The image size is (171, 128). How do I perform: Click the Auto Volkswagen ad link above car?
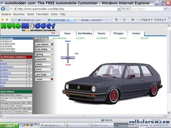tap(59, 38)
